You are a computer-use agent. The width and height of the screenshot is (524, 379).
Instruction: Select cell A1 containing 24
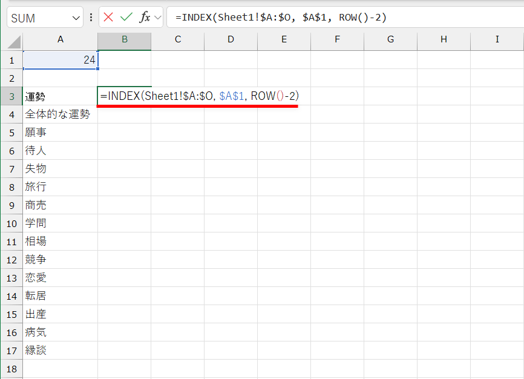point(60,60)
